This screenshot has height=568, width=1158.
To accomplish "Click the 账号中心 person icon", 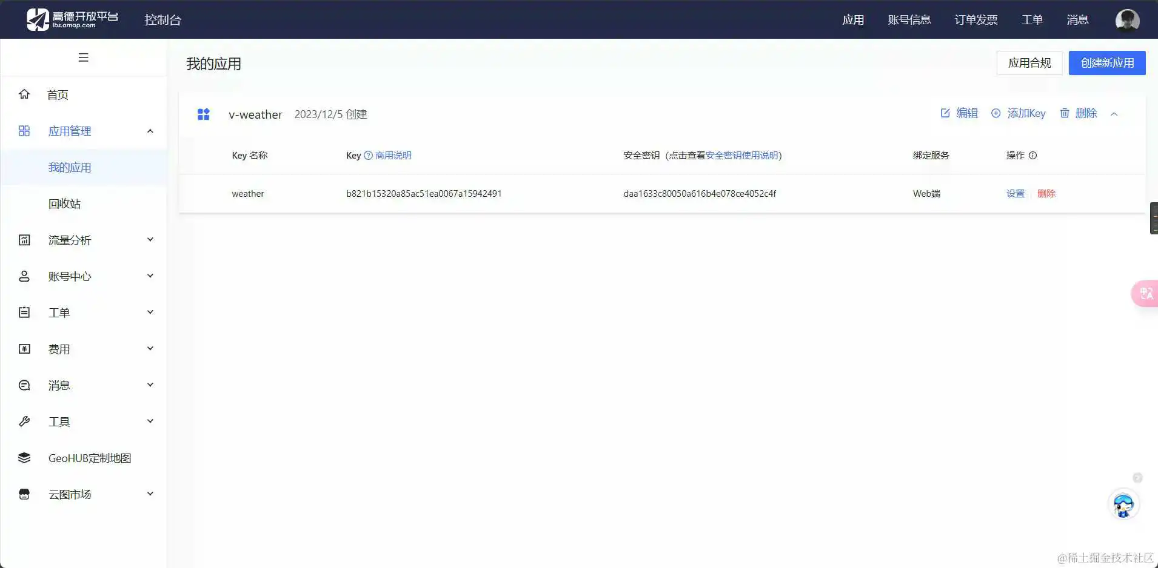I will coord(24,276).
